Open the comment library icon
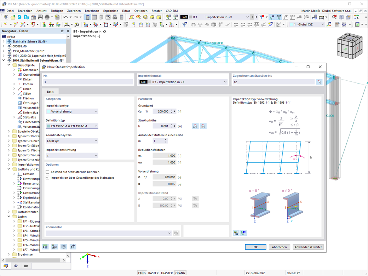The image size is (368, 276). [176, 233]
